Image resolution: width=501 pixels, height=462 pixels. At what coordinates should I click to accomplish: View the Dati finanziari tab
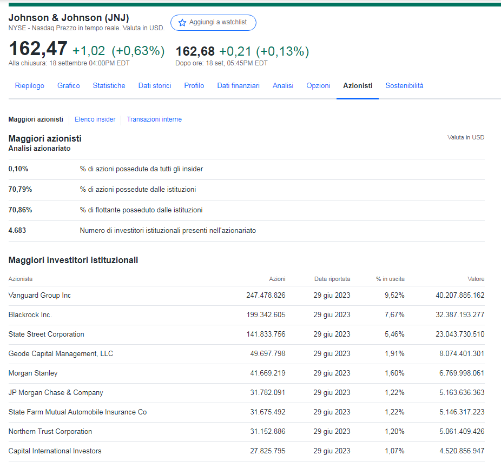[x=239, y=86]
